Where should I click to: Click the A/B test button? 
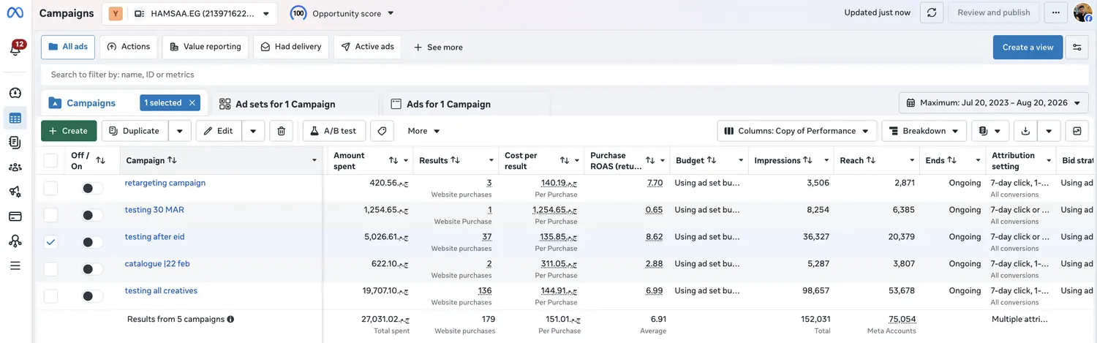333,131
